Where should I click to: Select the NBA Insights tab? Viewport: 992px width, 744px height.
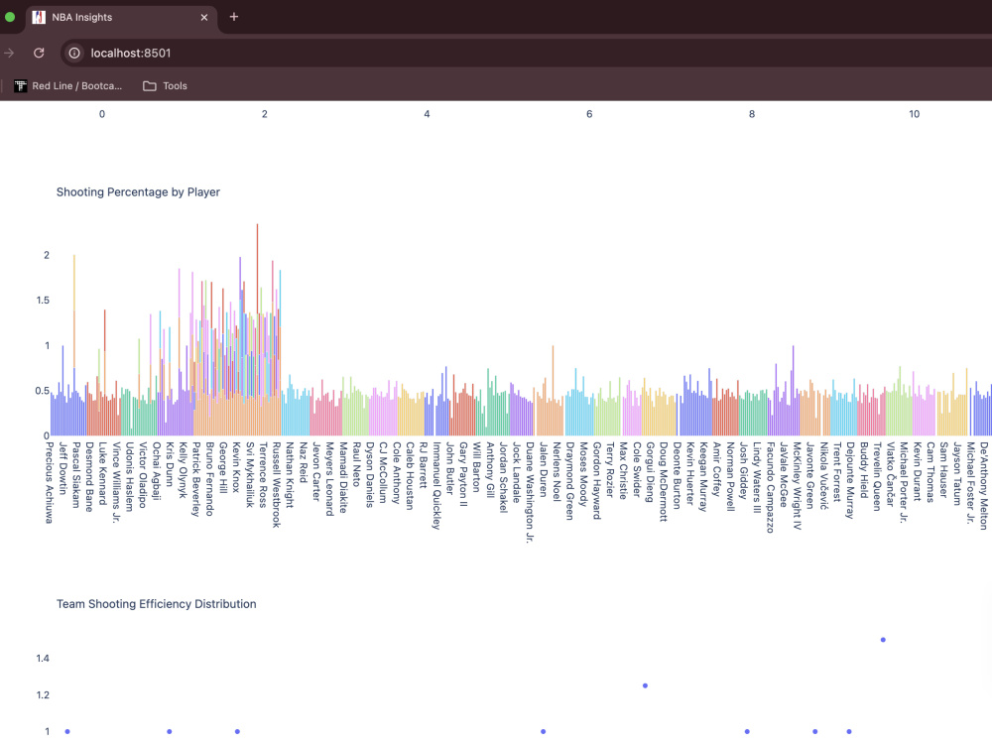[120, 17]
